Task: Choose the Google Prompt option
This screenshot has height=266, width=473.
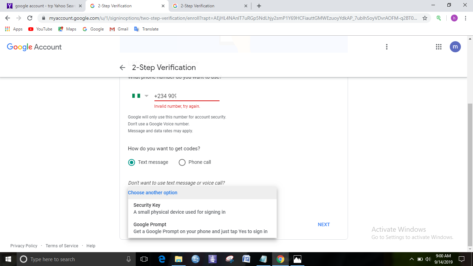Action: click(x=202, y=228)
